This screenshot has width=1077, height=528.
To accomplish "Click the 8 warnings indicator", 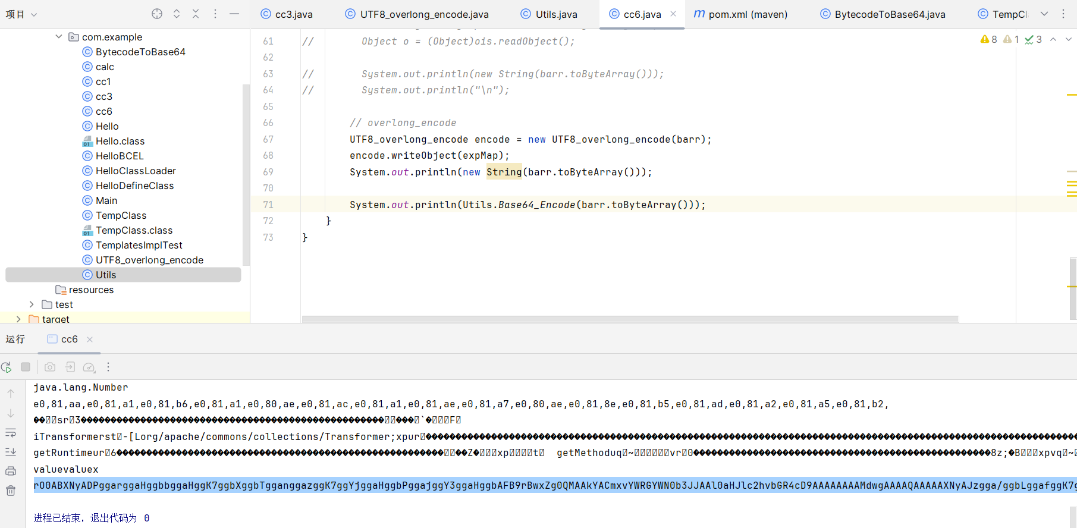I will (x=988, y=39).
